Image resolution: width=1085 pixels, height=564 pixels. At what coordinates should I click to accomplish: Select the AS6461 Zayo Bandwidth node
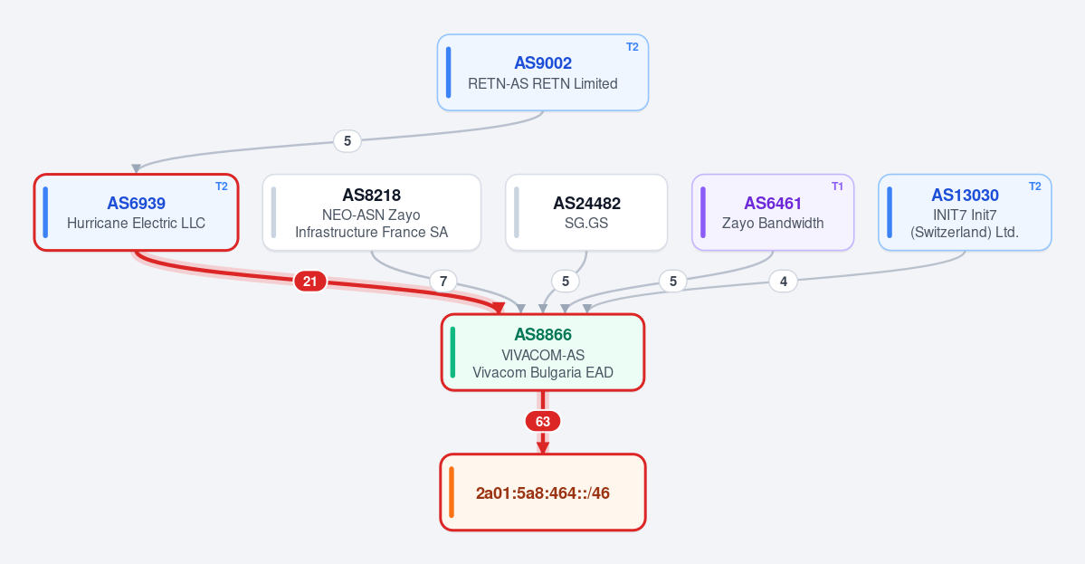773,213
